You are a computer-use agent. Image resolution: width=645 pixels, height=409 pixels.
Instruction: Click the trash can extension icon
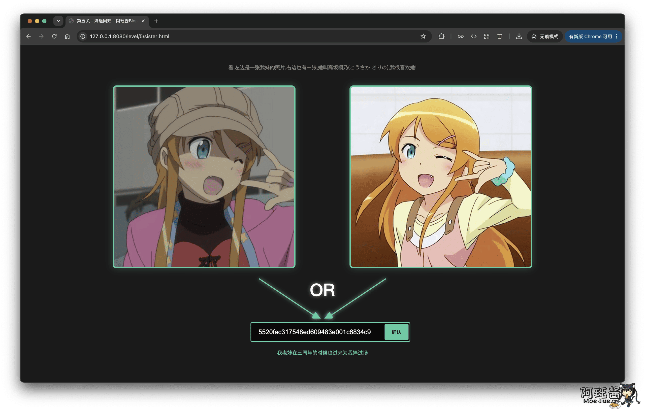[x=500, y=37]
